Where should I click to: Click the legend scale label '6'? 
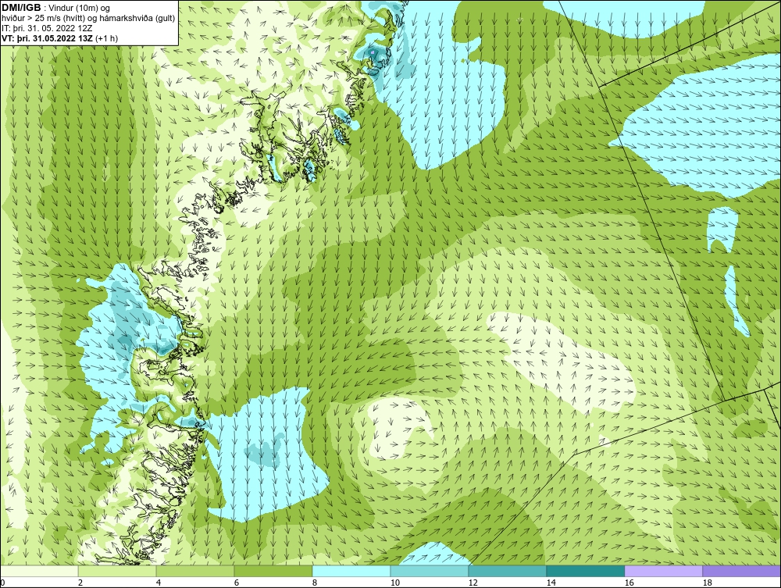point(237,583)
